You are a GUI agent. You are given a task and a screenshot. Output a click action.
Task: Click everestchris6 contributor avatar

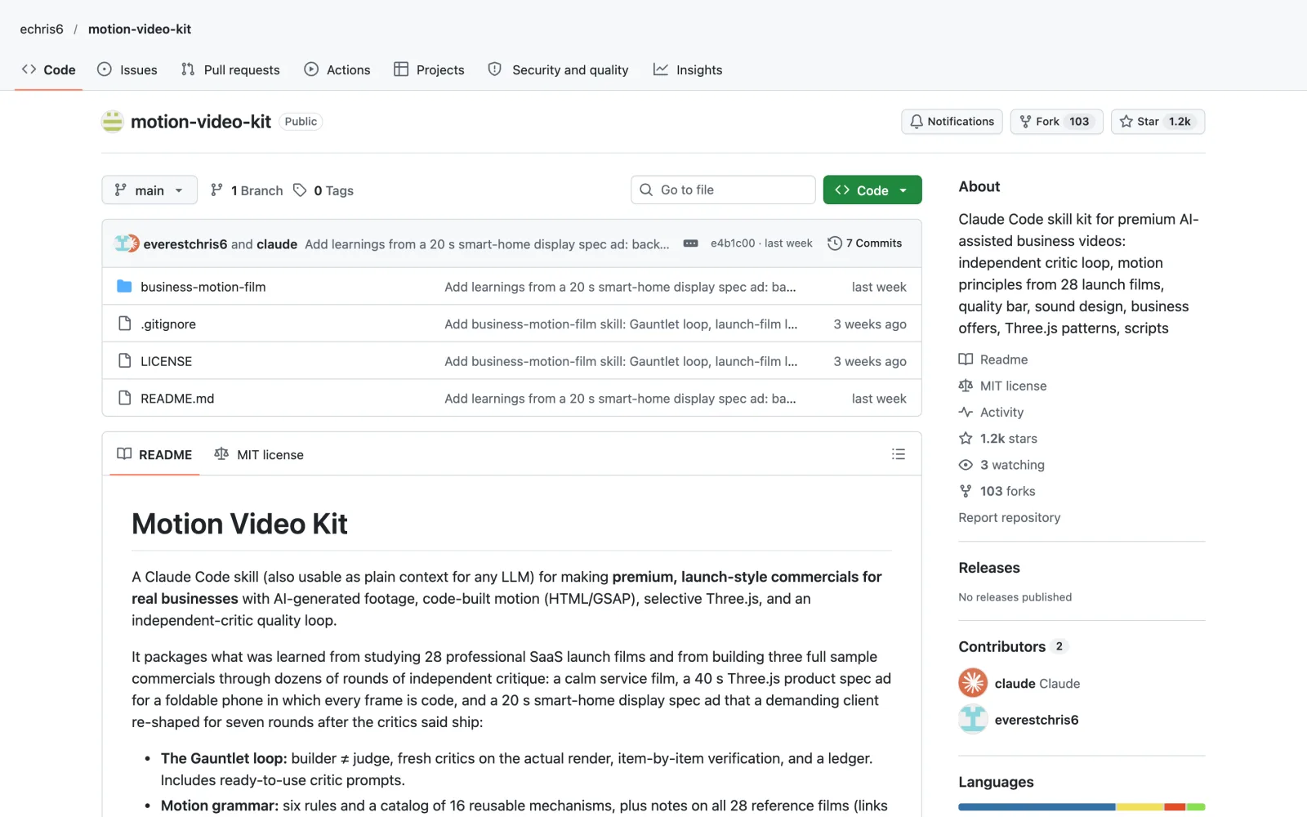pos(973,719)
